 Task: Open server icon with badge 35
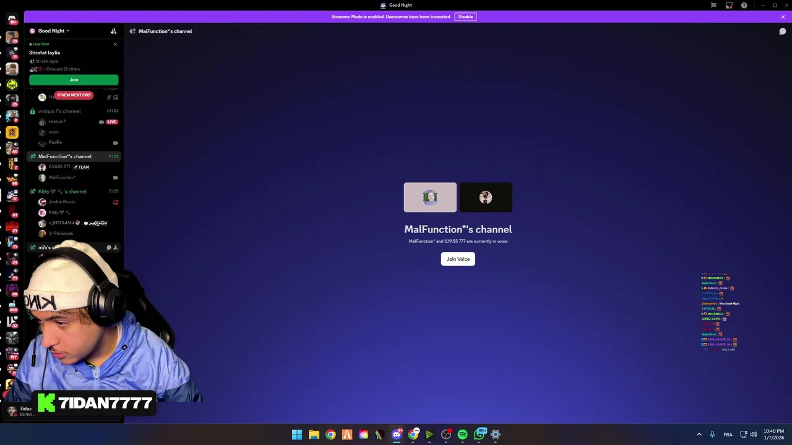click(x=12, y=100)
